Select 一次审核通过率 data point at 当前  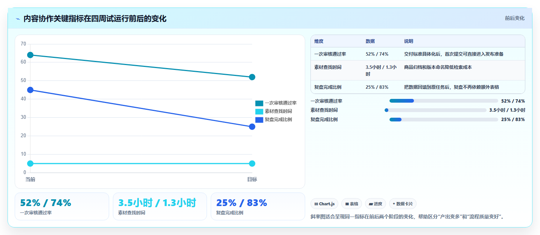pyautogui.click(x=30, y=55)
